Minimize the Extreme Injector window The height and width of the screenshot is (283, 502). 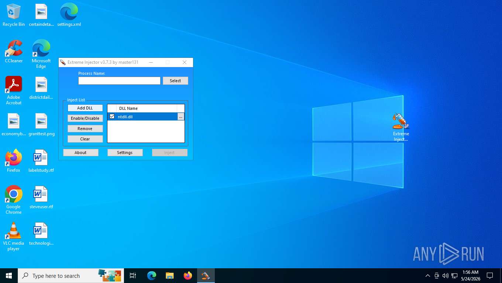click(x=151, y=62)
